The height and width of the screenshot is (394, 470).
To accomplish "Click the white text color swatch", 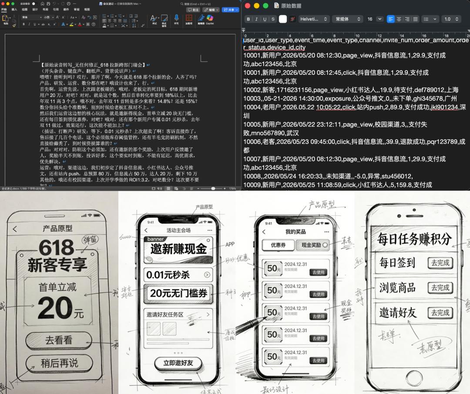I will click(x=283, y=19).
